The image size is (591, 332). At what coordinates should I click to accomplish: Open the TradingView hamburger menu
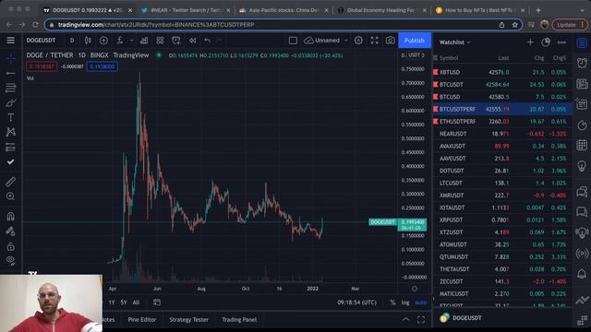coord(10,41)
